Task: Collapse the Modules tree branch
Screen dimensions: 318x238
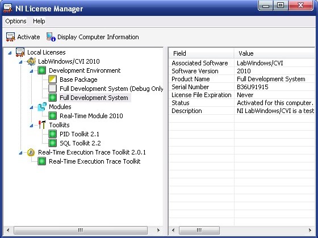Action: pos(31,107)
